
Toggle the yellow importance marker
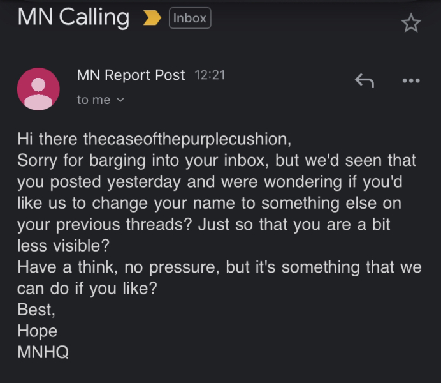coord(152,19)
